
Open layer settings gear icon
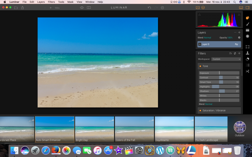pyautogui.click(x=239, y=37)
